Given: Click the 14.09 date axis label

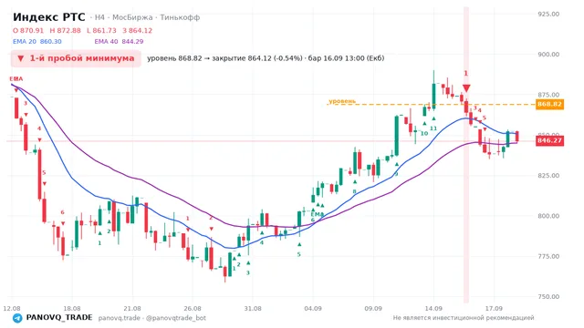Looking at the screenshot, I should pos(433,309).
